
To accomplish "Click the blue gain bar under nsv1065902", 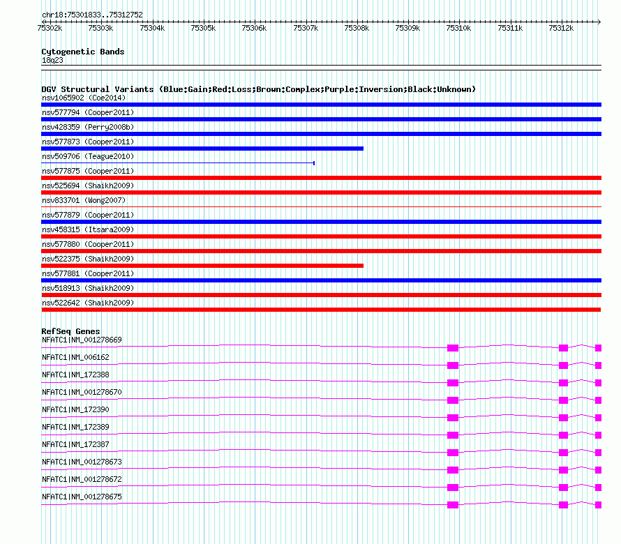I will point(321,105).
